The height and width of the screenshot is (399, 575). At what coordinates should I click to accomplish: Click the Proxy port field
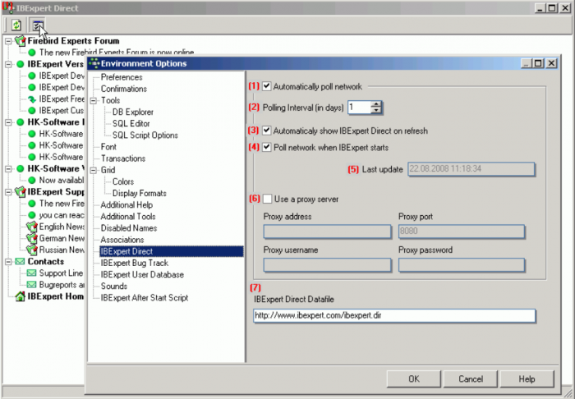pos(462,232)
